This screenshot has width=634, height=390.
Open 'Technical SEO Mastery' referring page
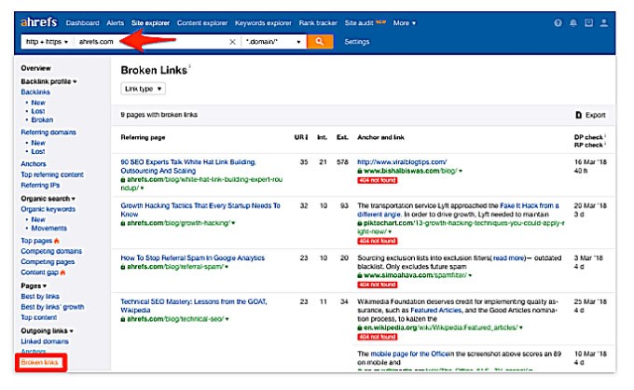(x=194, y=306)
